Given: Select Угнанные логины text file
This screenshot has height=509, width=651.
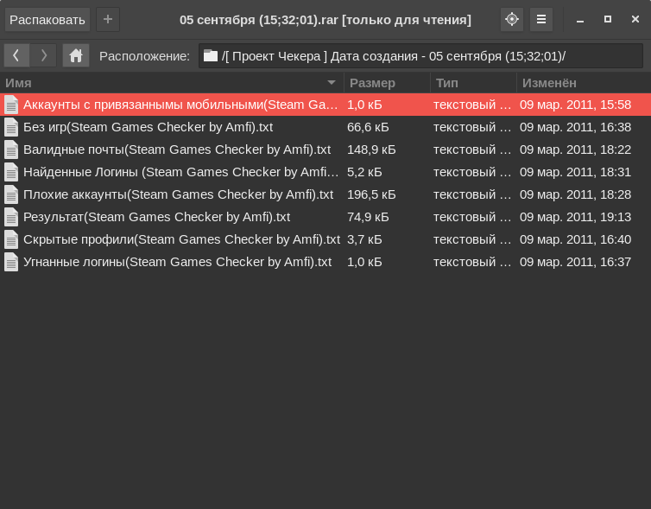Looking at the screenshot, I should (177, 262).
